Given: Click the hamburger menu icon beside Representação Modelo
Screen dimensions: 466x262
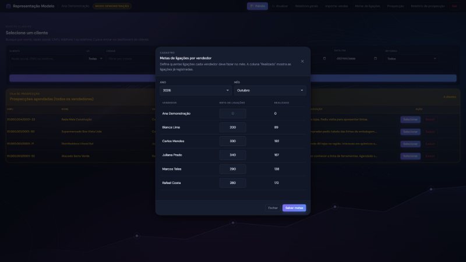Looking at the screenshot, I should point(8,6).
